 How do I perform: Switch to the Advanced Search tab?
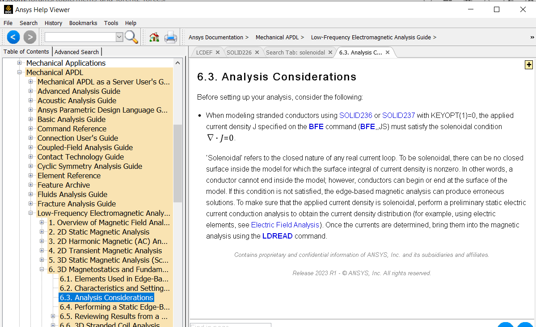pos(76,52)
